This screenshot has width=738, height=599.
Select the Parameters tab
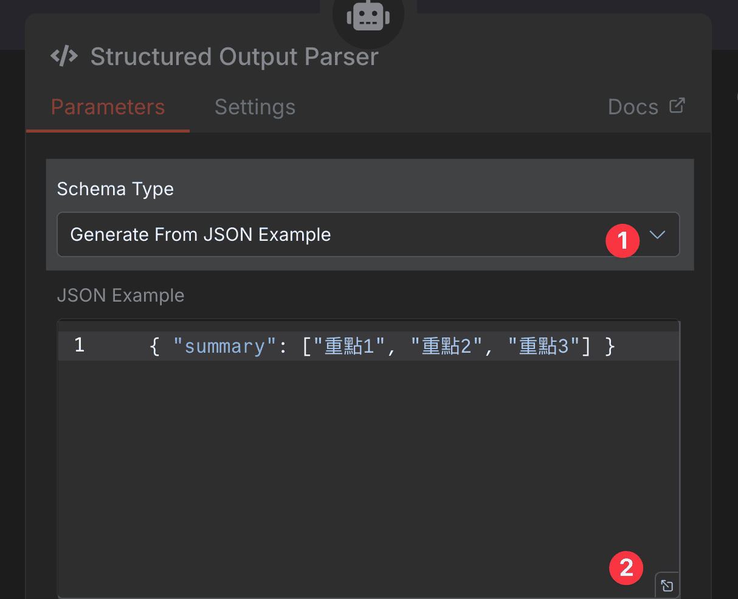(108, 106)
